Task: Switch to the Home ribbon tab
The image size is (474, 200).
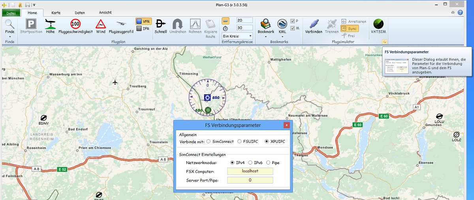Action: coord(32,13)
